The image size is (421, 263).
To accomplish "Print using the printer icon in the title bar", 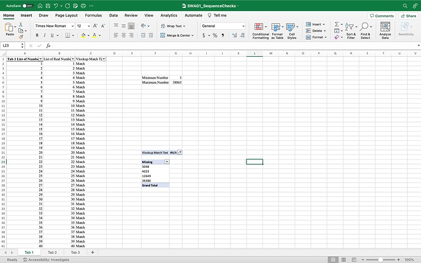I will click(x=83, y=5).
